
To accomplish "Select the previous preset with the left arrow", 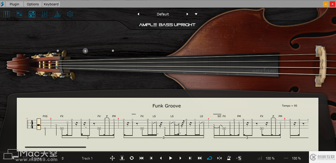I will coord(139,14).
